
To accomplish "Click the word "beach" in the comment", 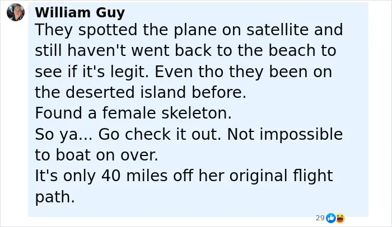I will 292,50.
